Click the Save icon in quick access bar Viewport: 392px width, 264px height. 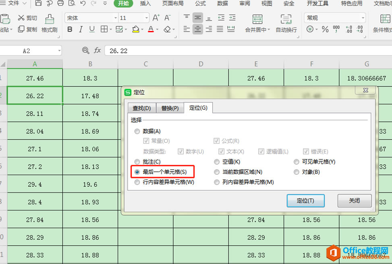coord(38,3)
